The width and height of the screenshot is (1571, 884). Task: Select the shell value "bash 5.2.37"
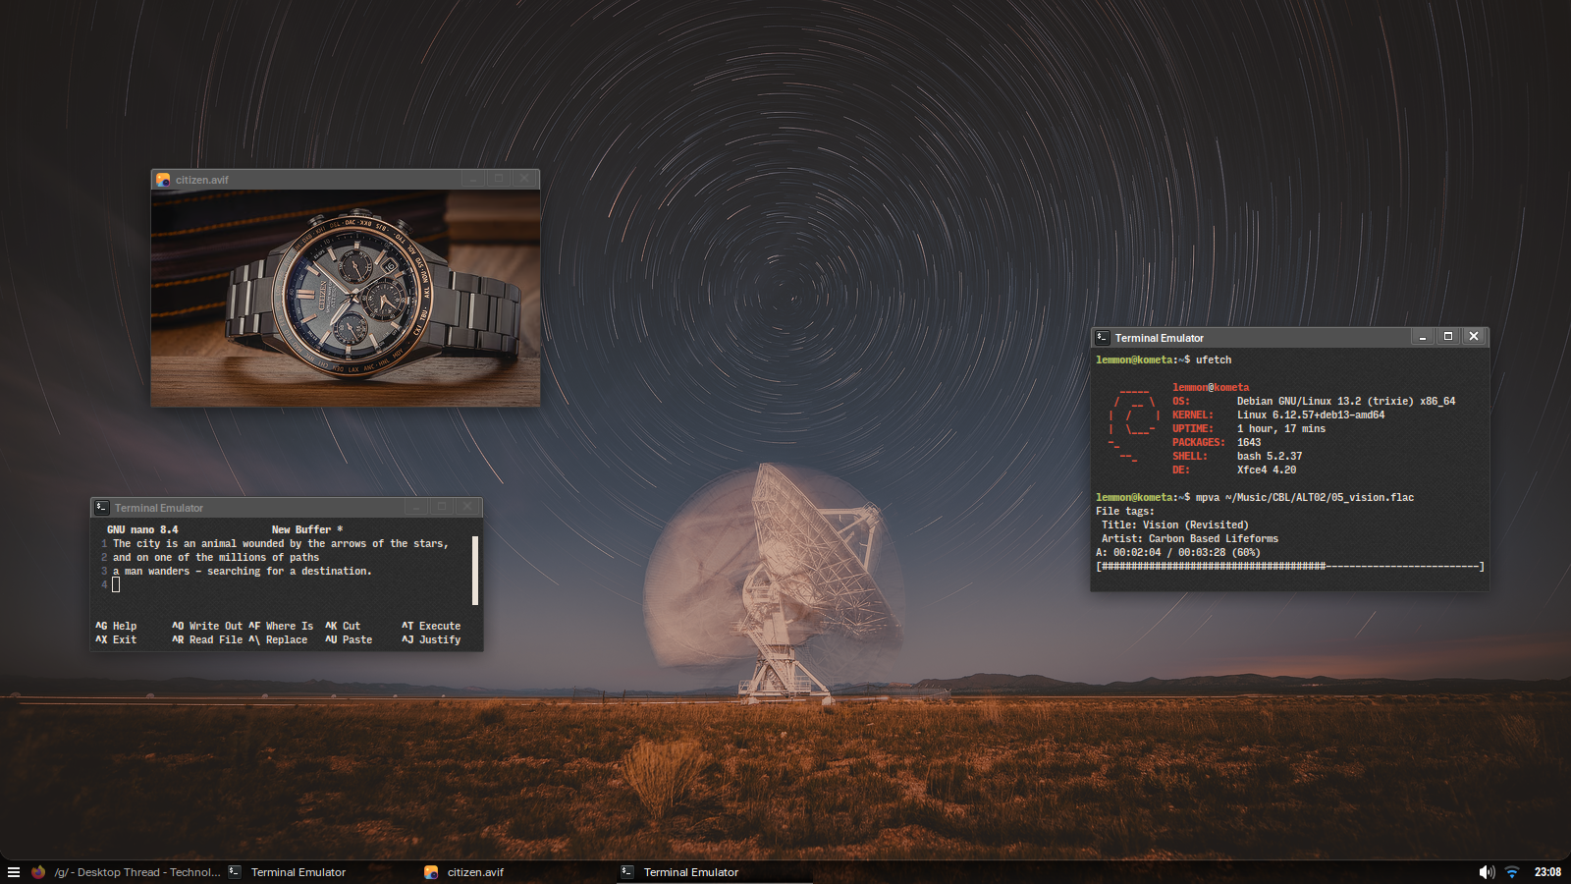[x=1270, y=456]
